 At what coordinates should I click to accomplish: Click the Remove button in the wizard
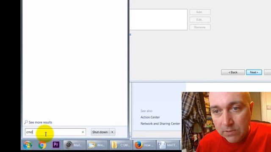point(200,27)
